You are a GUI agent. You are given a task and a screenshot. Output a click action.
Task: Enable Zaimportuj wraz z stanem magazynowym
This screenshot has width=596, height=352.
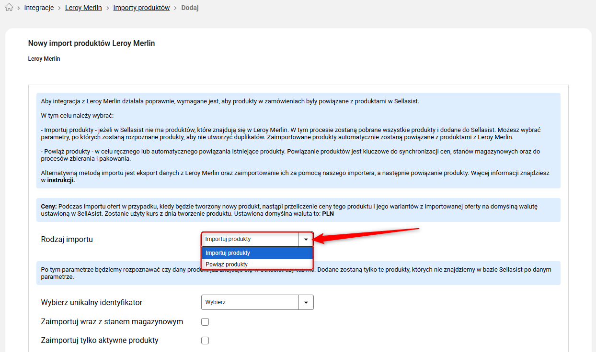(x=205, y=322)
